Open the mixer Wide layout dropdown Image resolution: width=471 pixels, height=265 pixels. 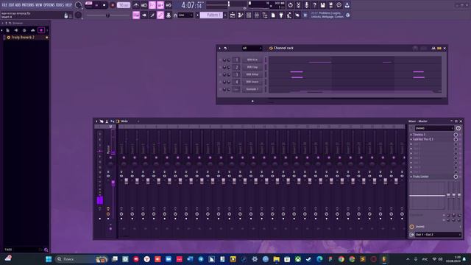(x=130, y=121)
